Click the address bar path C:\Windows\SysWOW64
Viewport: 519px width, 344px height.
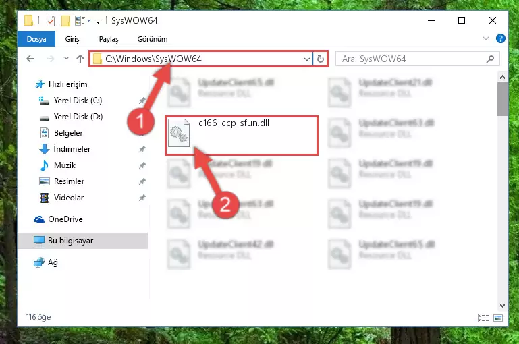pyautogui.click(x=153, y=59)
